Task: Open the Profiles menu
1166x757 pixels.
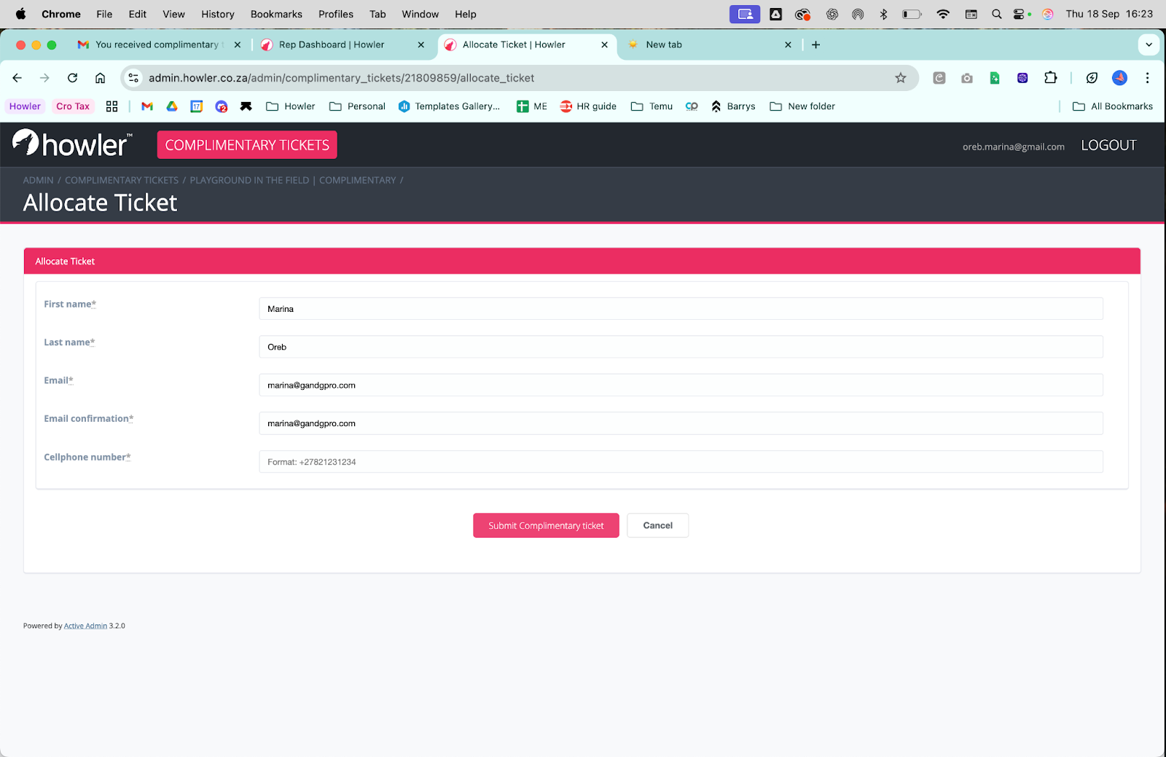Action: pyautogui.click(x=336, y=14)
